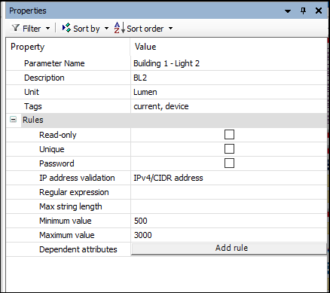Viewport: 330px width, 293px height.
Task: Tick the Unique checkbox
Action: (229, 149)
